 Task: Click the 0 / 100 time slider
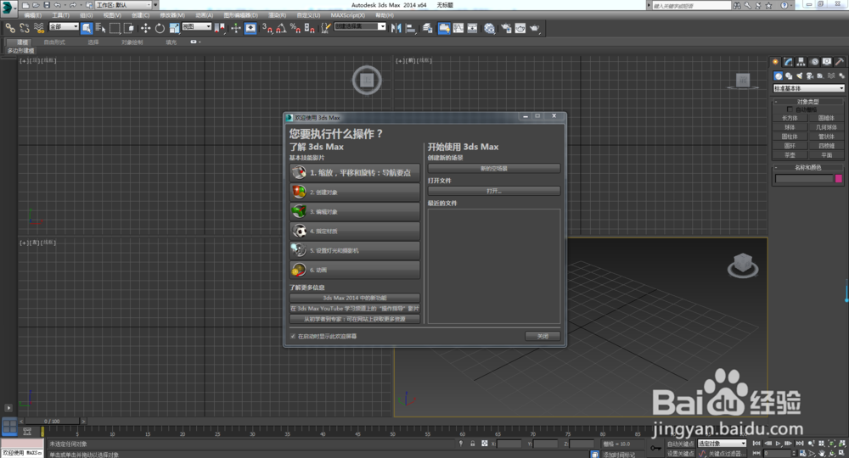coord(53,421)
